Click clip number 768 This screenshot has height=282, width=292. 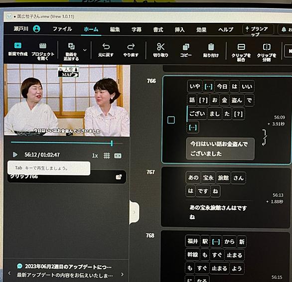click(x=150, y=236)
